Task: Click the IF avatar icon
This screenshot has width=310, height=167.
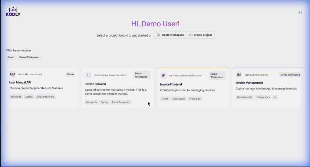Action: [x=163, y=76]
